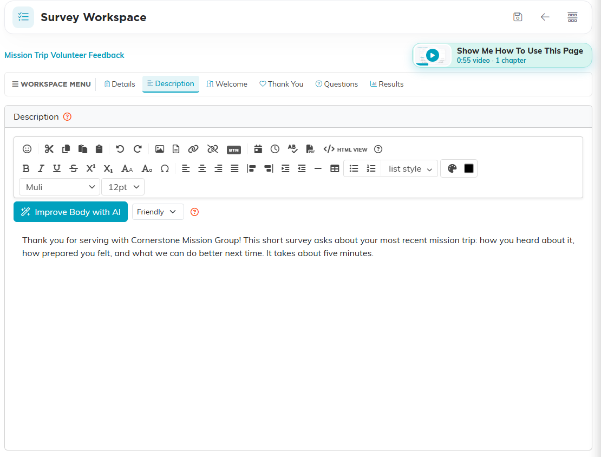Click into the description body text
Screen dimensions: 601x457
click(298, 246)
